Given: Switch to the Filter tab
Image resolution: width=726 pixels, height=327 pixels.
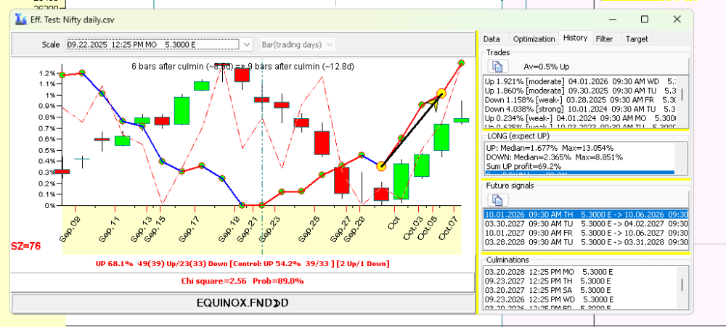Looking at the screenshot, I should (604, 39).
